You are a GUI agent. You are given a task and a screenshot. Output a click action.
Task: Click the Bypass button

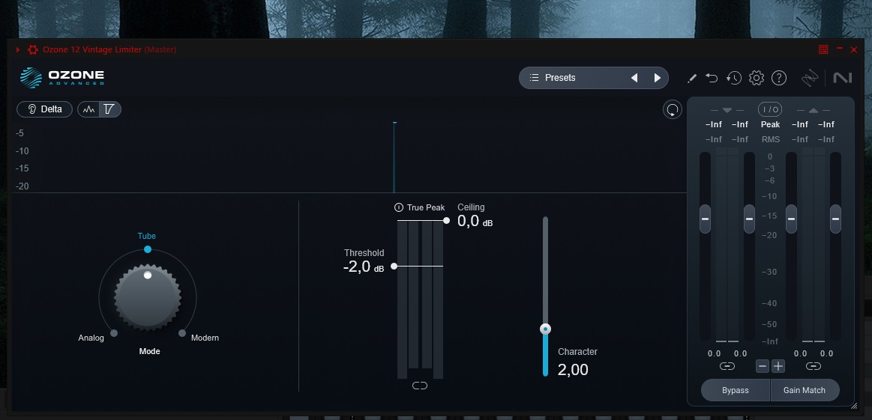pos(736,390)
